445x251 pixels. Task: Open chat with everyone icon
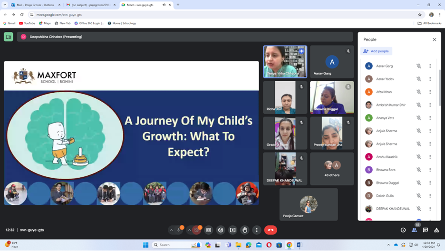tap(426, 230)
